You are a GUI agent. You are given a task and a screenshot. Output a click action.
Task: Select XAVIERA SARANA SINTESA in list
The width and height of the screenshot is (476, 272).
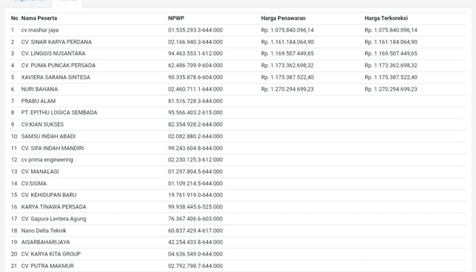coord(56,78)
